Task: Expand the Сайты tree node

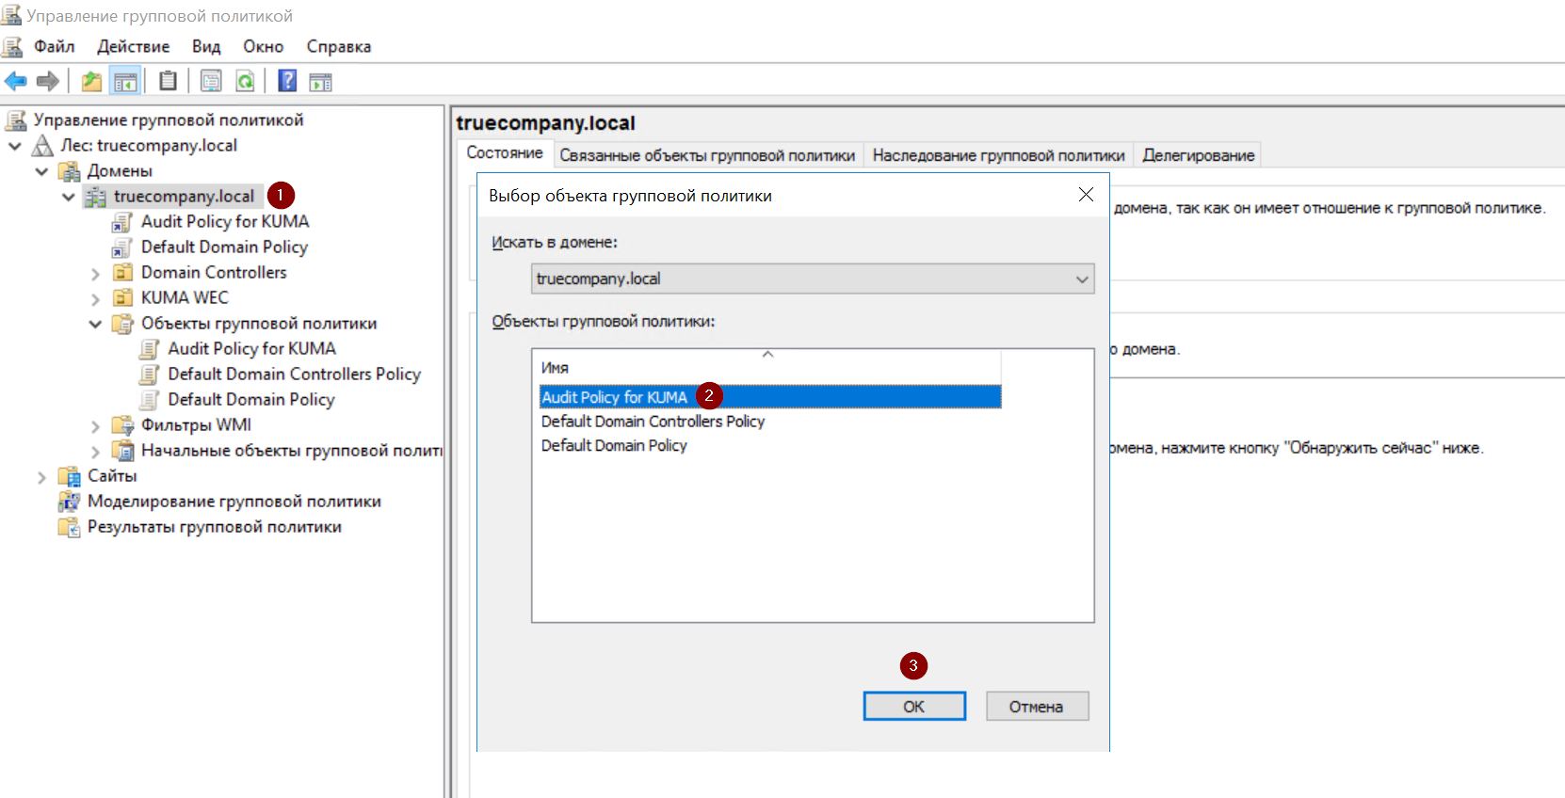Action: tap(41, 477)
